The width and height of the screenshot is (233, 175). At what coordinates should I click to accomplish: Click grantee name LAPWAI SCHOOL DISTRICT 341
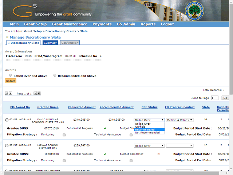click(48, 147)
